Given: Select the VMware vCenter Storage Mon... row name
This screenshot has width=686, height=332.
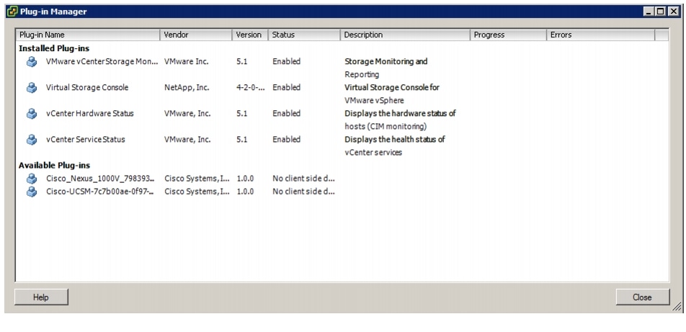Looking at the screenshot, I should pos(102,62).
